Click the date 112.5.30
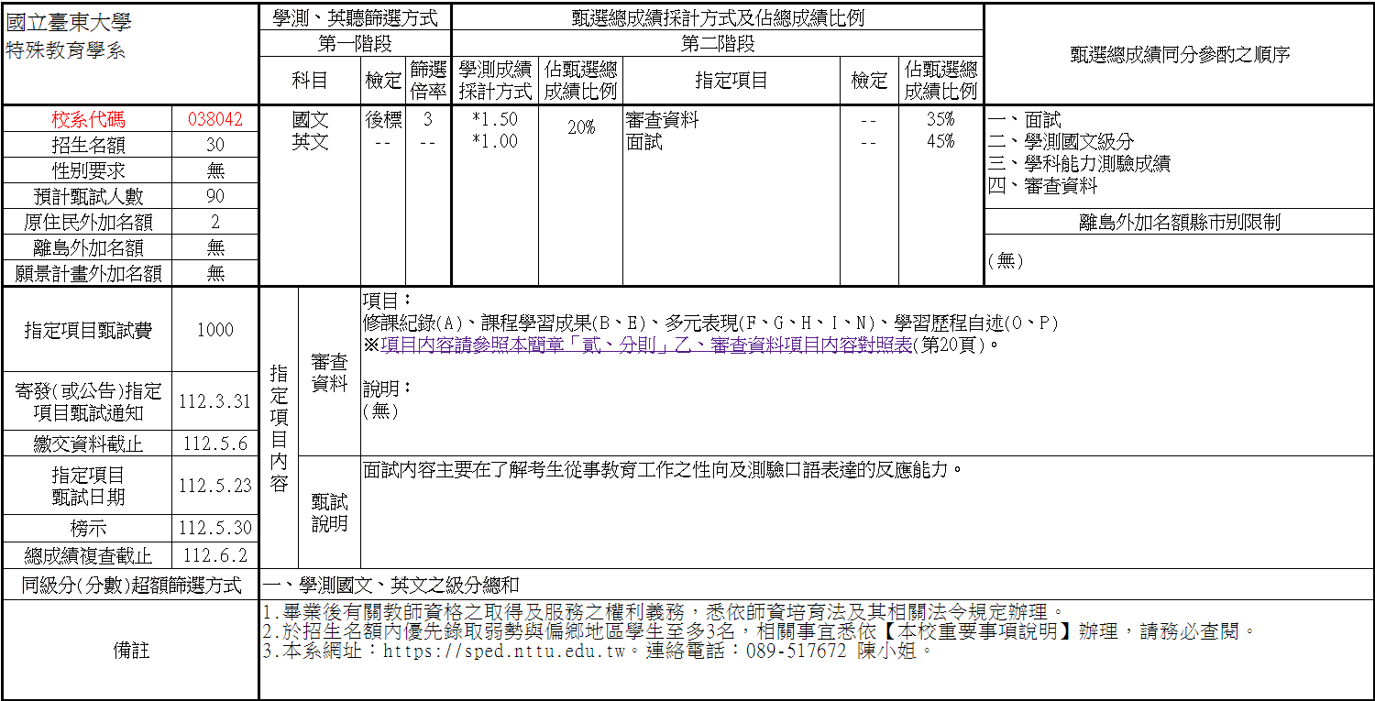Viewport: 1375px width, 701px height. pyautogui.click(x=215, y=528)
